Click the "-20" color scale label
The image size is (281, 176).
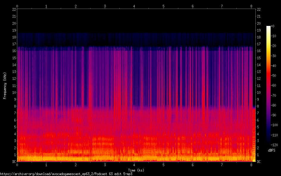tap(273, 46)
